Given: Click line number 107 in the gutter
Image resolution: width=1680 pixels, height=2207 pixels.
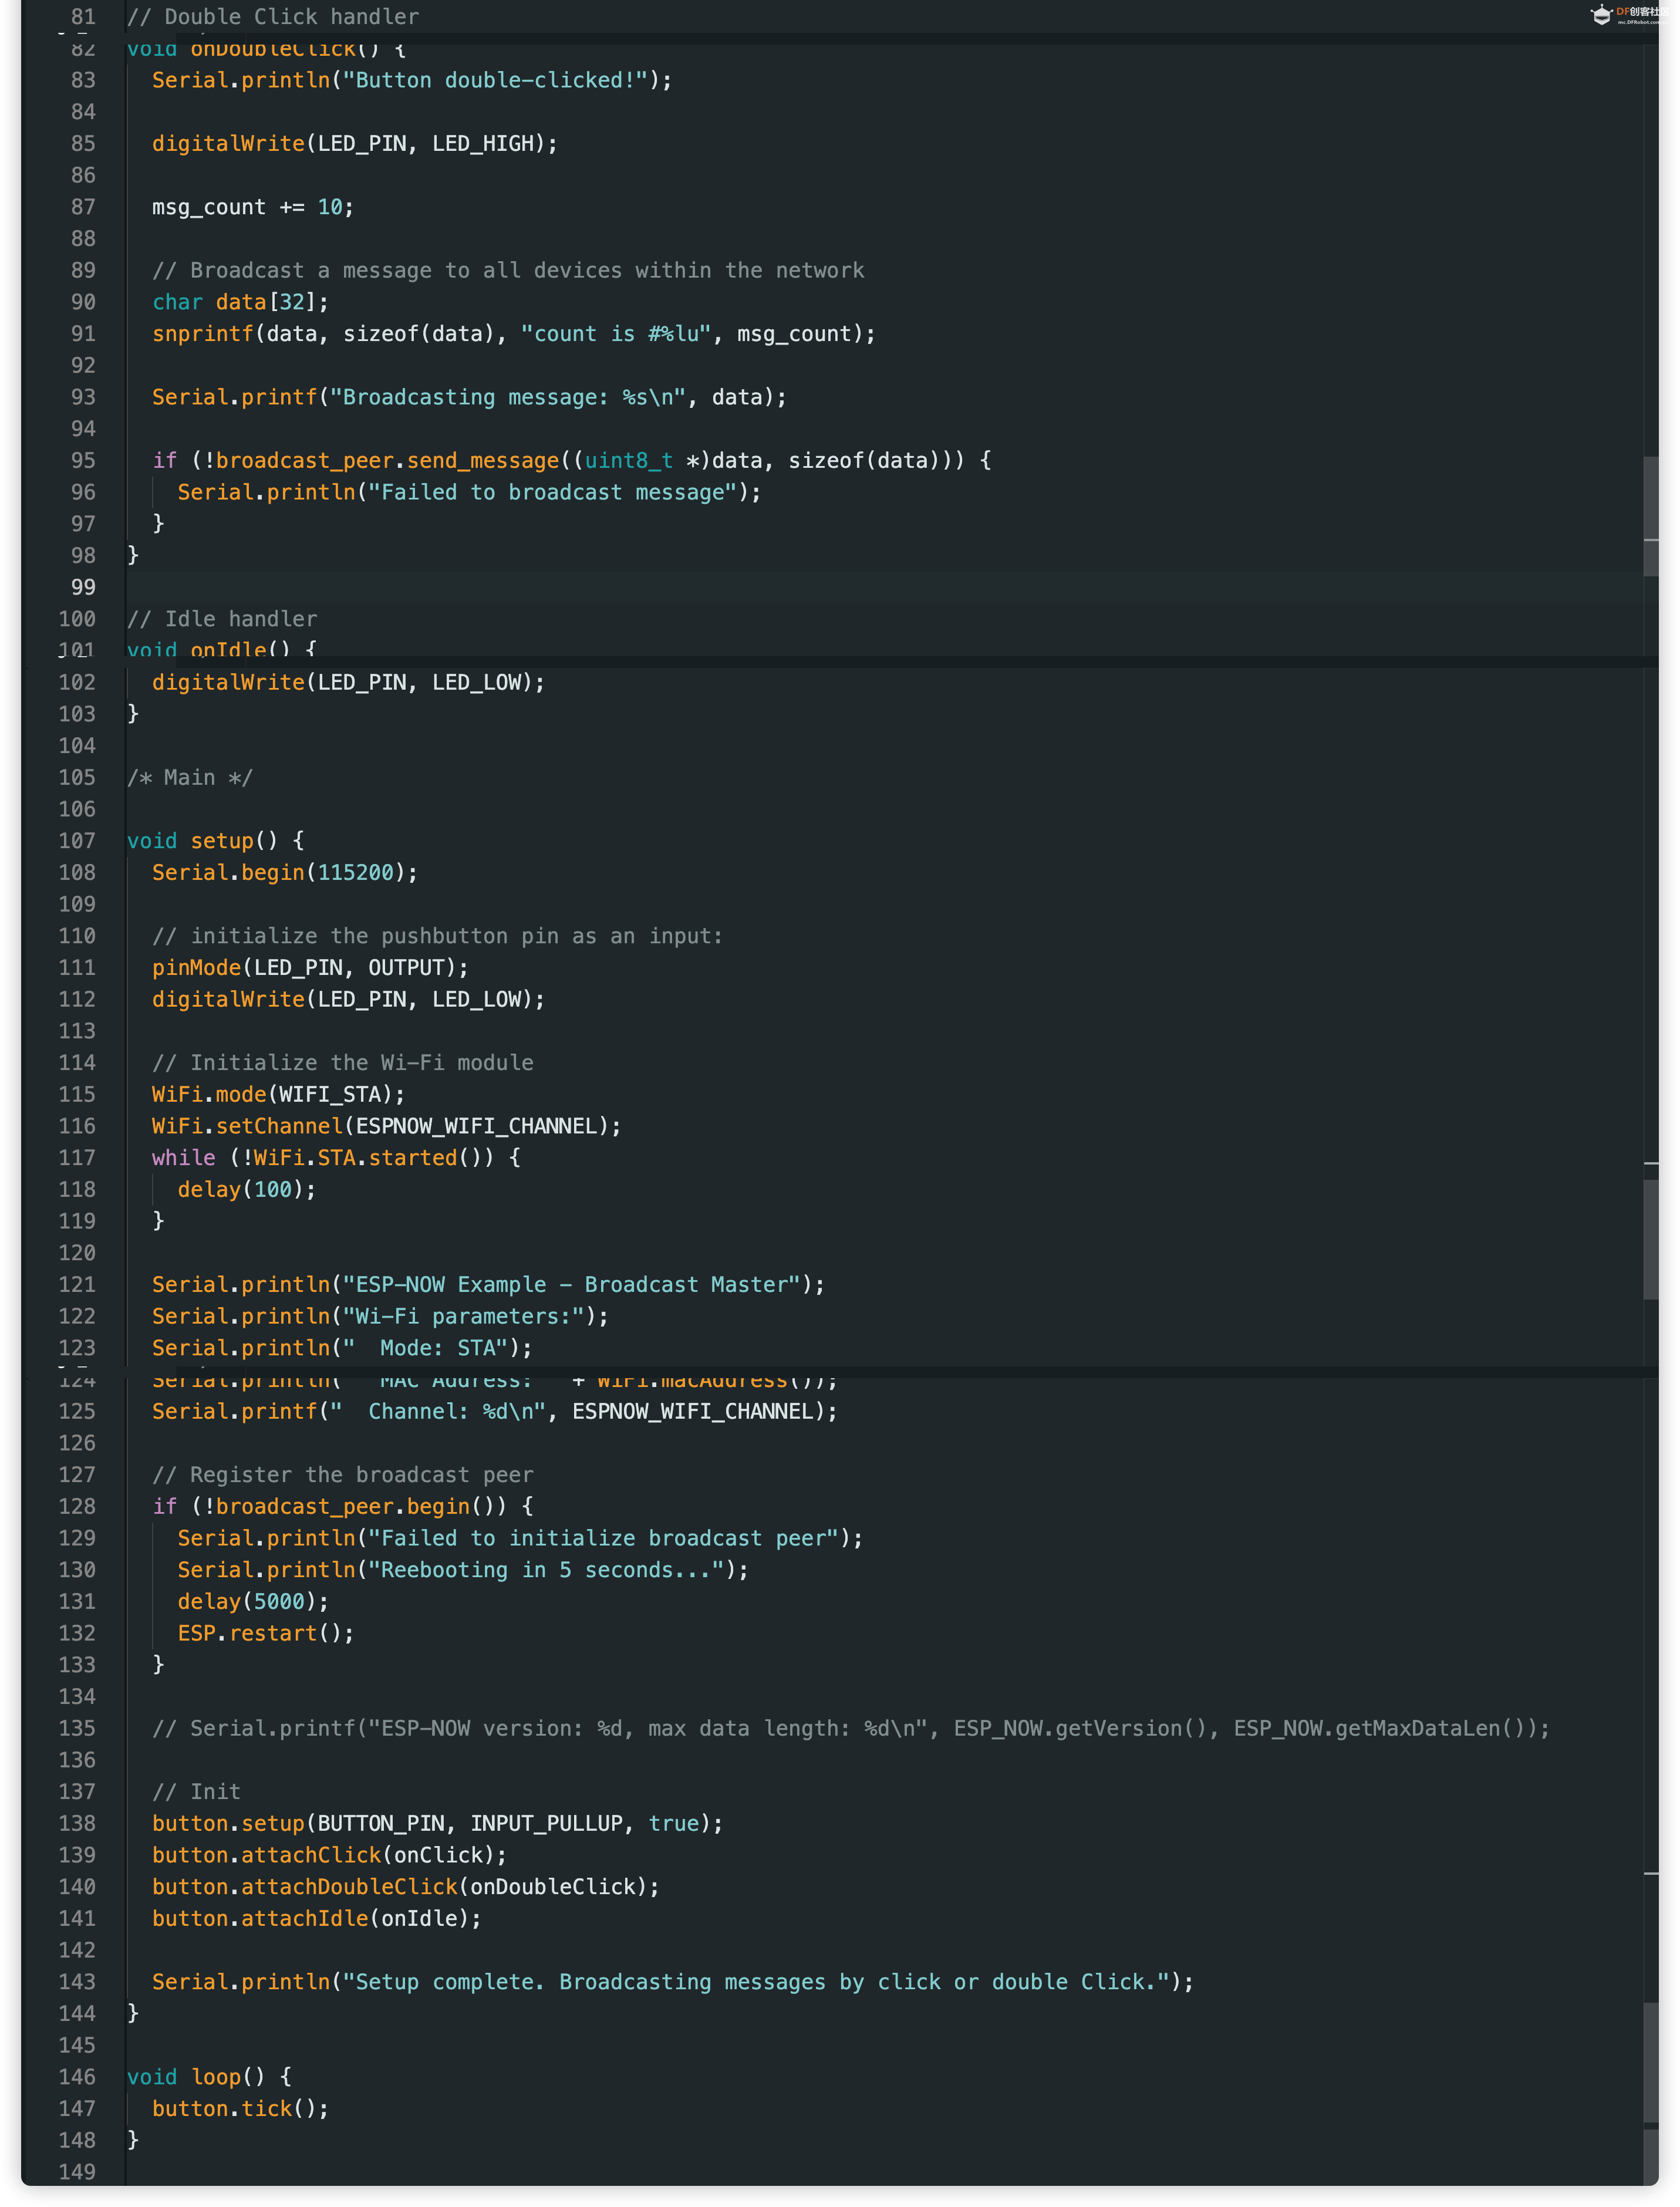Looking at the screenshot, I should click(77, 841).
